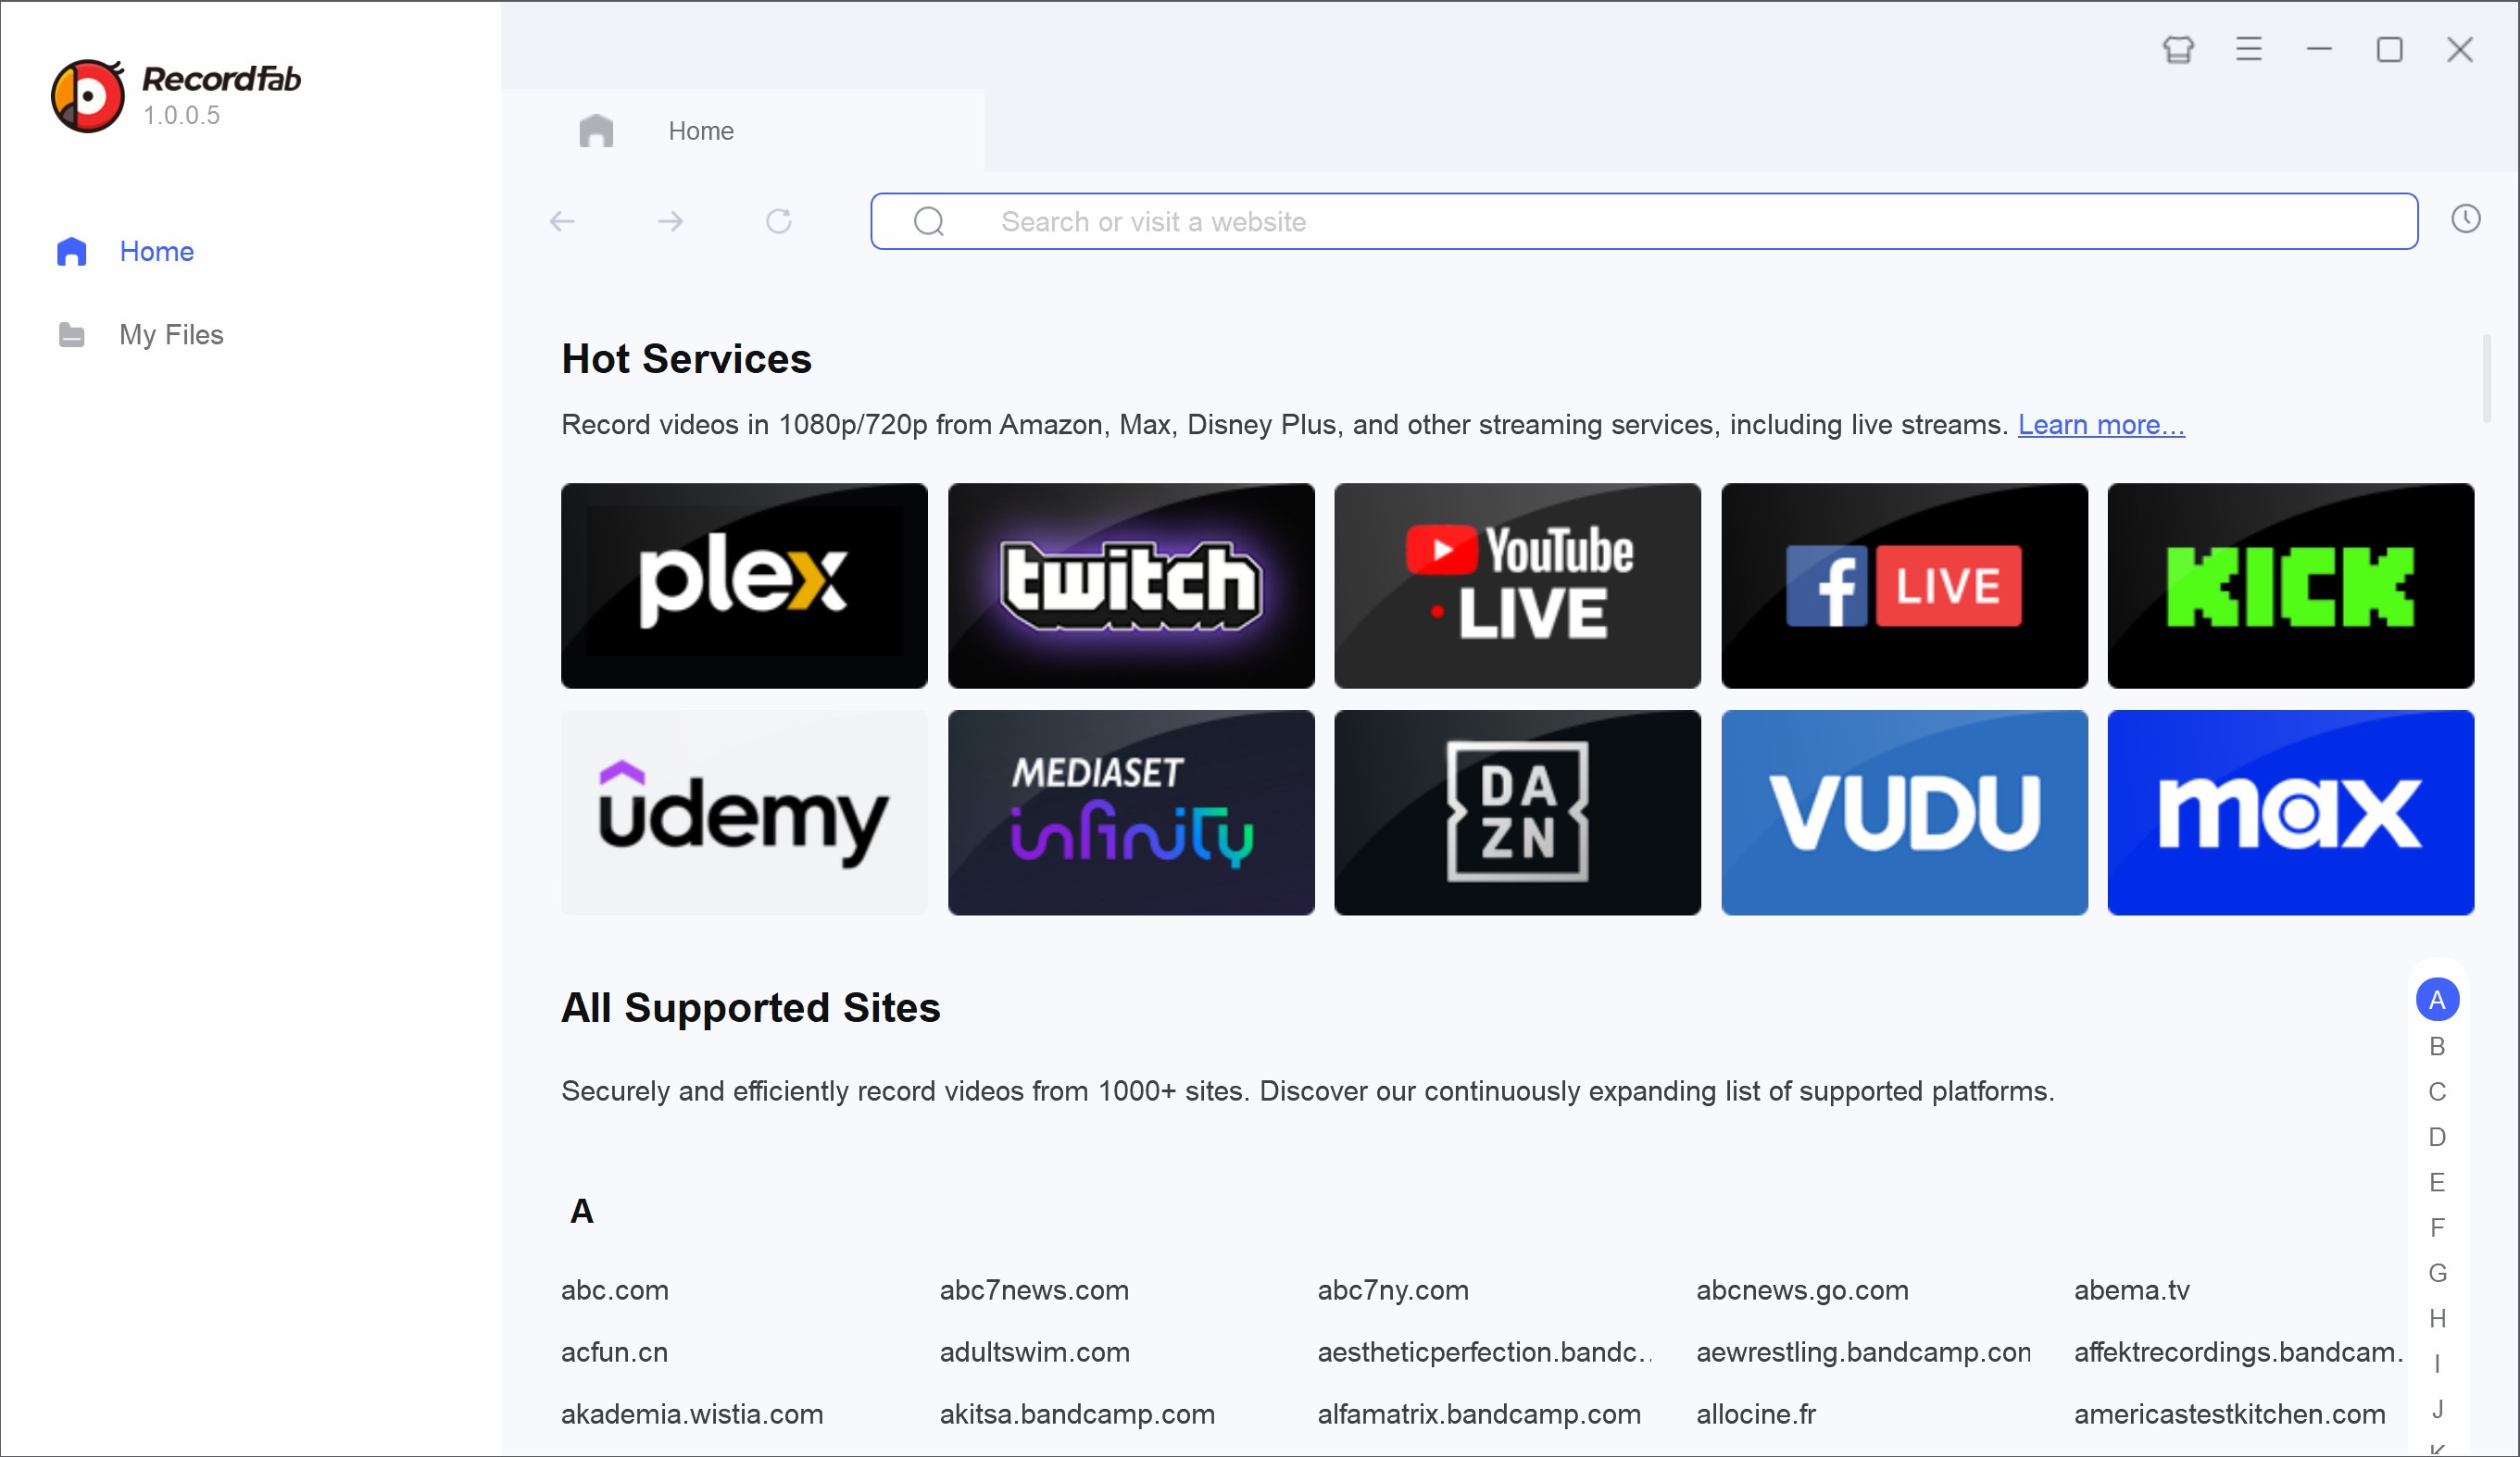Open the skin theme shirt icon
This screenshot has width=2520, height=1457.
pos(2178,49)
